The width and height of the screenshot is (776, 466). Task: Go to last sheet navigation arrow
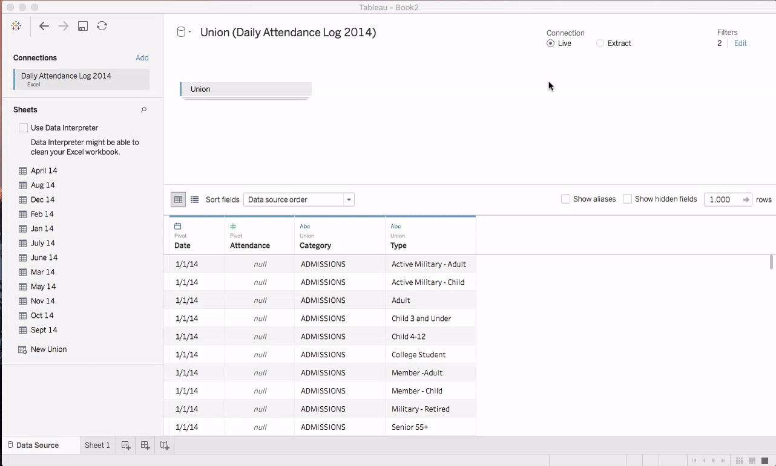pyautogui.click(x=723, y=461)
